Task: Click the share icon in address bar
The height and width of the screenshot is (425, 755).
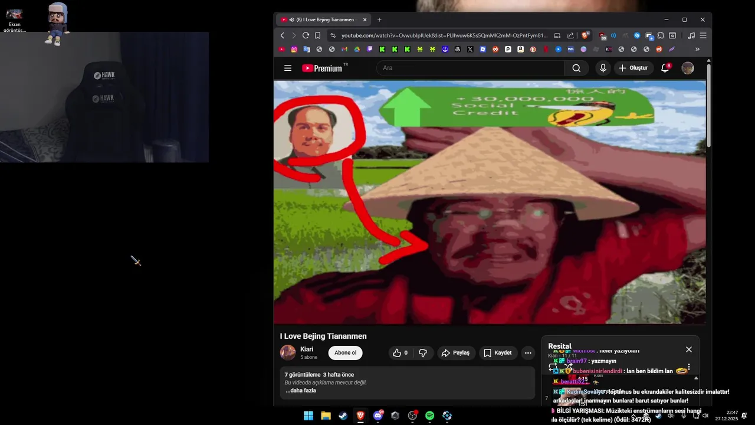Action: coord(570,35)
